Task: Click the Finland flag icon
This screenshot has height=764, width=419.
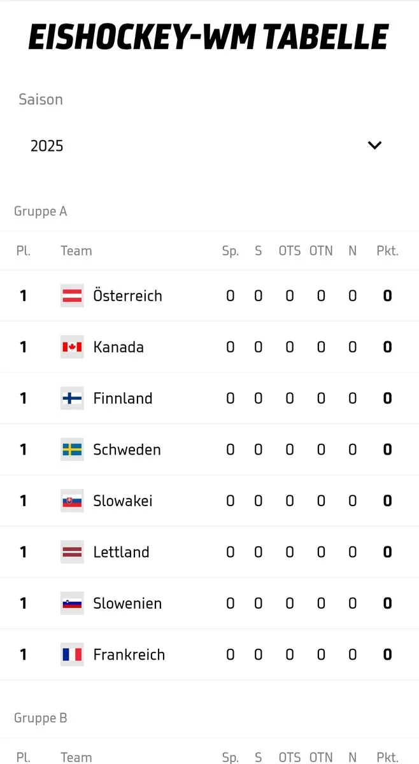Action: pos(72,399)
